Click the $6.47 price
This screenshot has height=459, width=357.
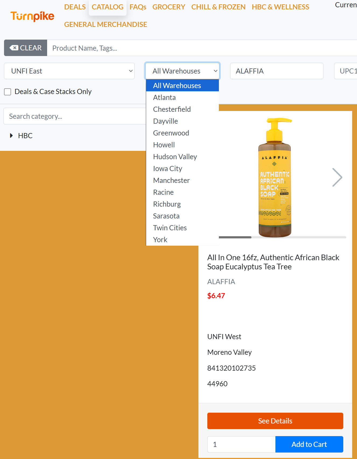click(x=216, y=296)
